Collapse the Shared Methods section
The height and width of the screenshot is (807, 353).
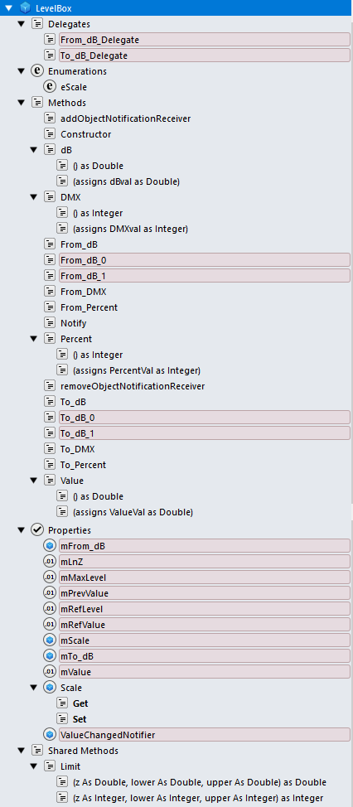tap(21, 751)
